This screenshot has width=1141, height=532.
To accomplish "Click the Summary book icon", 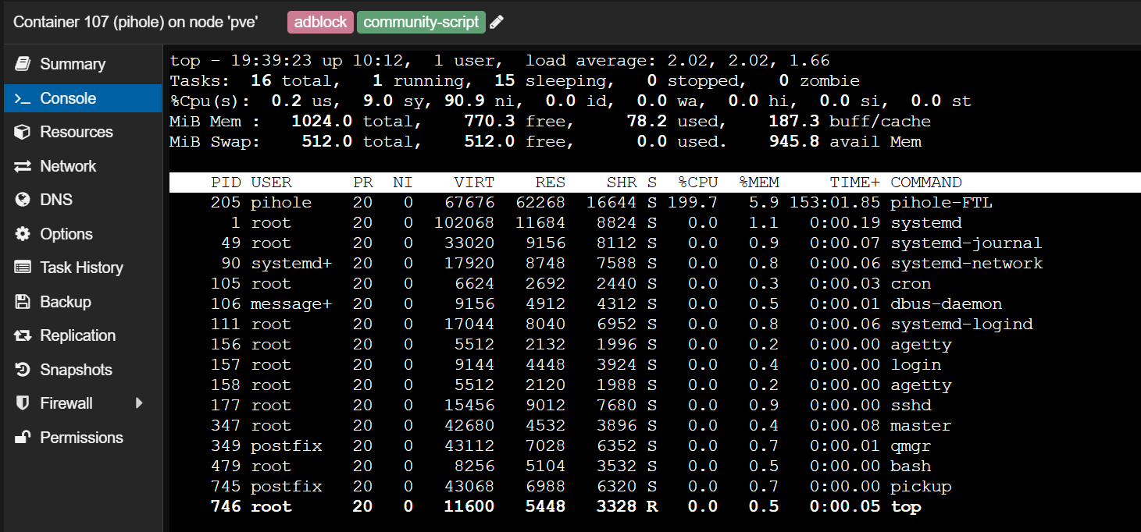I will pos(23,64).
